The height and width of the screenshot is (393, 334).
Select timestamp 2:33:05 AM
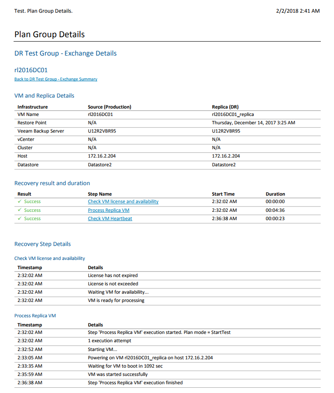tap(30, 358)
